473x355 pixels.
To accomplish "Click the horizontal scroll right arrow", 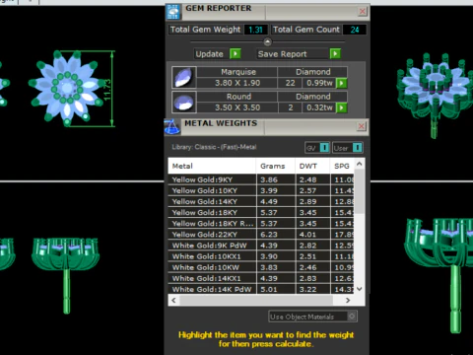I will pos(348,300).
